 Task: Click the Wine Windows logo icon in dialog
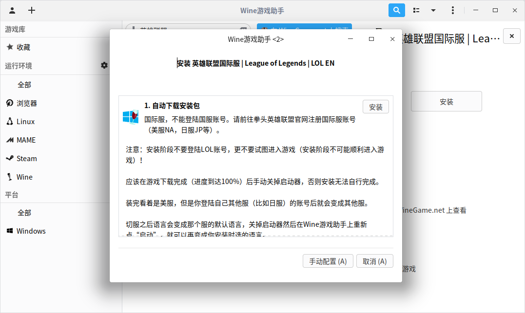point(131,117)
